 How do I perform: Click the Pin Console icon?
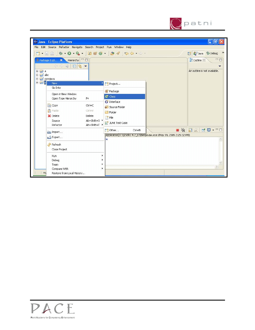(x=204, y=130)
